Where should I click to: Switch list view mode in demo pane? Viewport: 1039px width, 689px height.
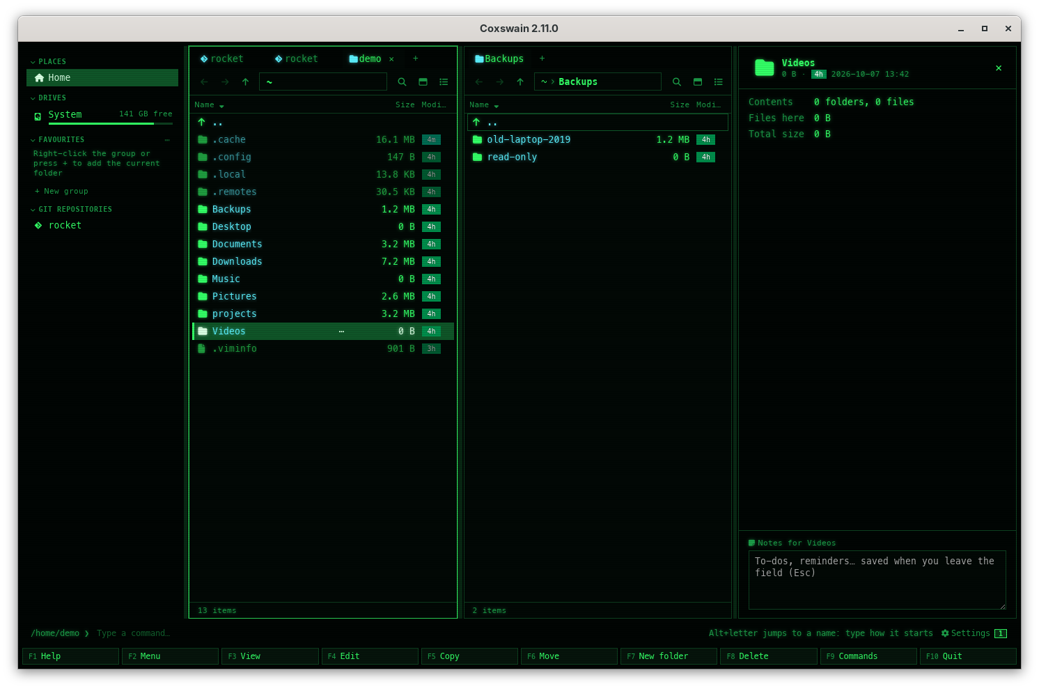click(444, 82)
